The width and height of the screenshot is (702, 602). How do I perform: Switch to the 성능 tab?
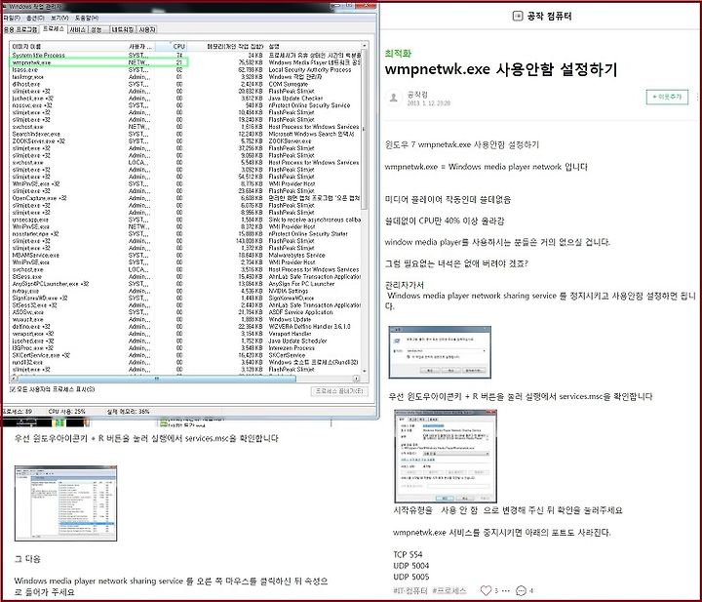(98, 29)
